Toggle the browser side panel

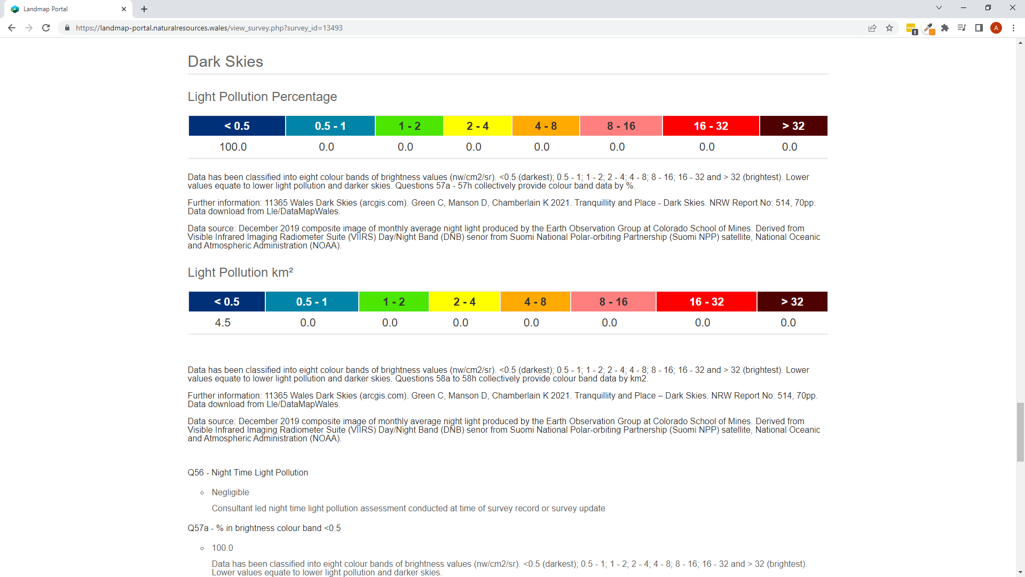coord(979,28)
